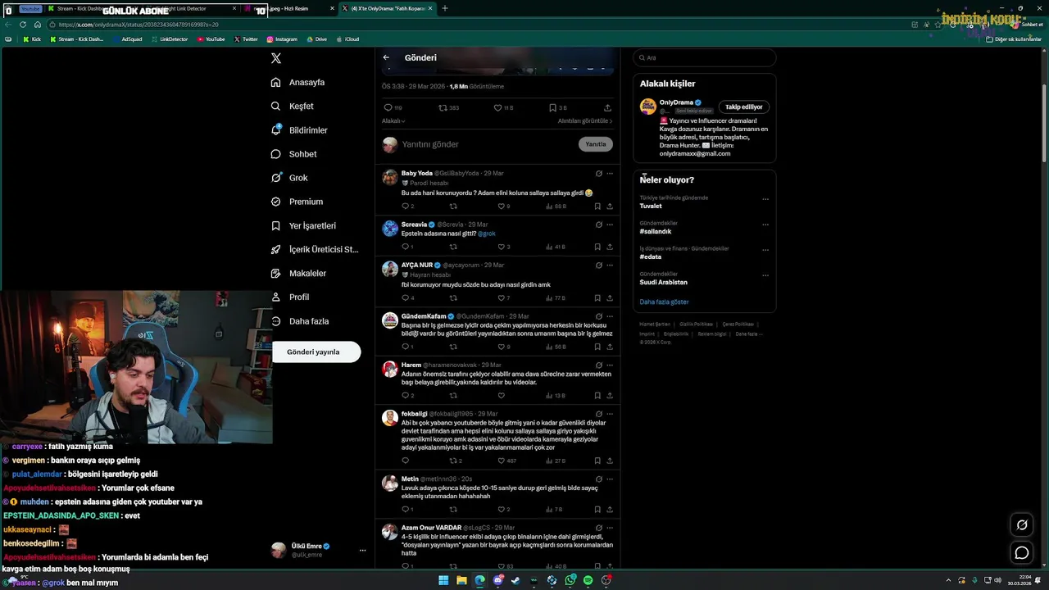The image size is (1049, 590).
Task: Open Yer İşaretleri bookmarks
Action: 303,225
